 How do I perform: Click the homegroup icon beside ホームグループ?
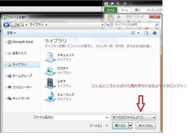[9, 76]
